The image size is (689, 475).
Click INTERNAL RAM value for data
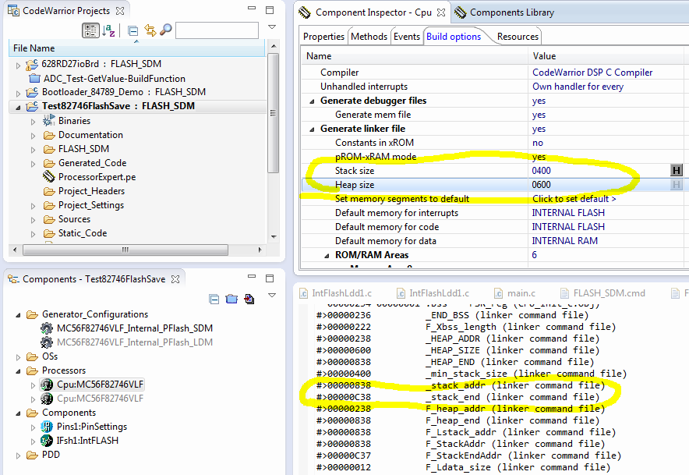pyautogui.click(x=564, y=241)
